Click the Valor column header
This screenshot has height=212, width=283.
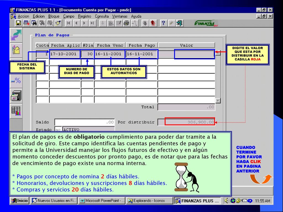pos(187,45)
